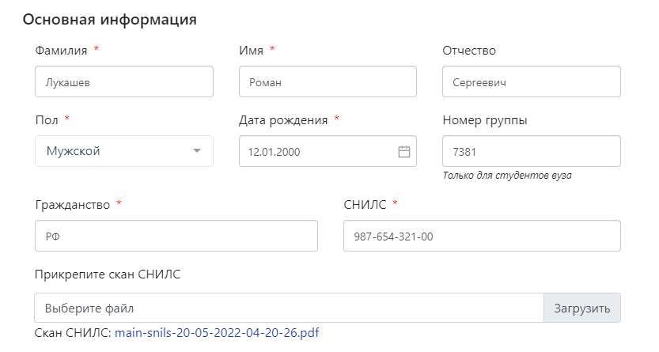Screen dimensions: 659x352
Task: Focus the Имя field containing Роман
Action: point(328,81)
